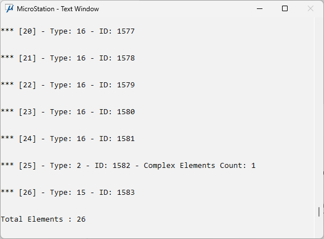Click the index label [21] in output

click(x=27, y=58)
